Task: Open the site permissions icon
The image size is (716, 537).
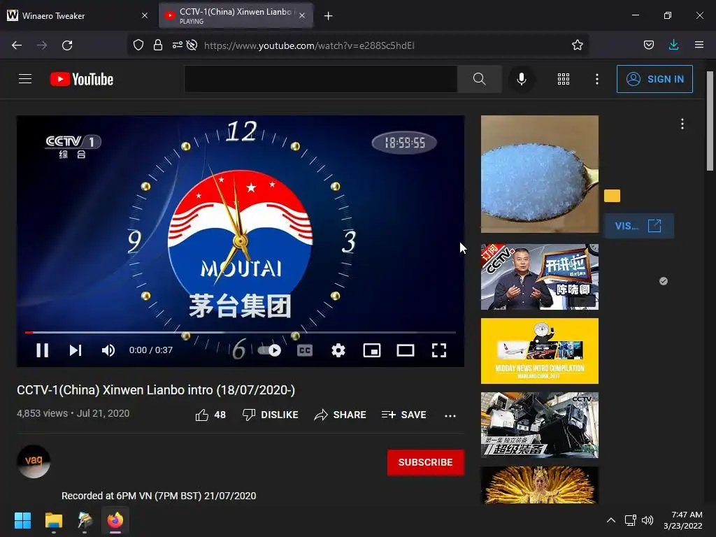Action: (177, 45)
